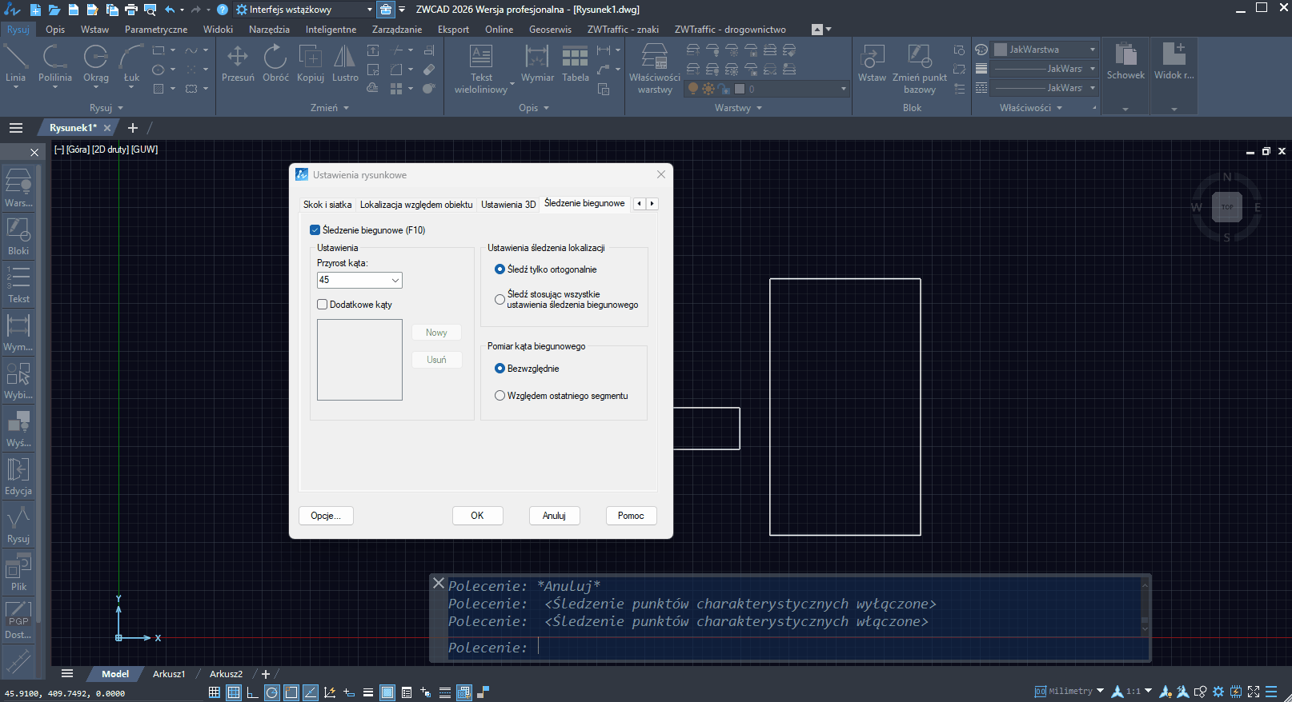The image size is (1292, 702).
Task: Activate the Kopiuj copy tool
Action: pos(311,62)
